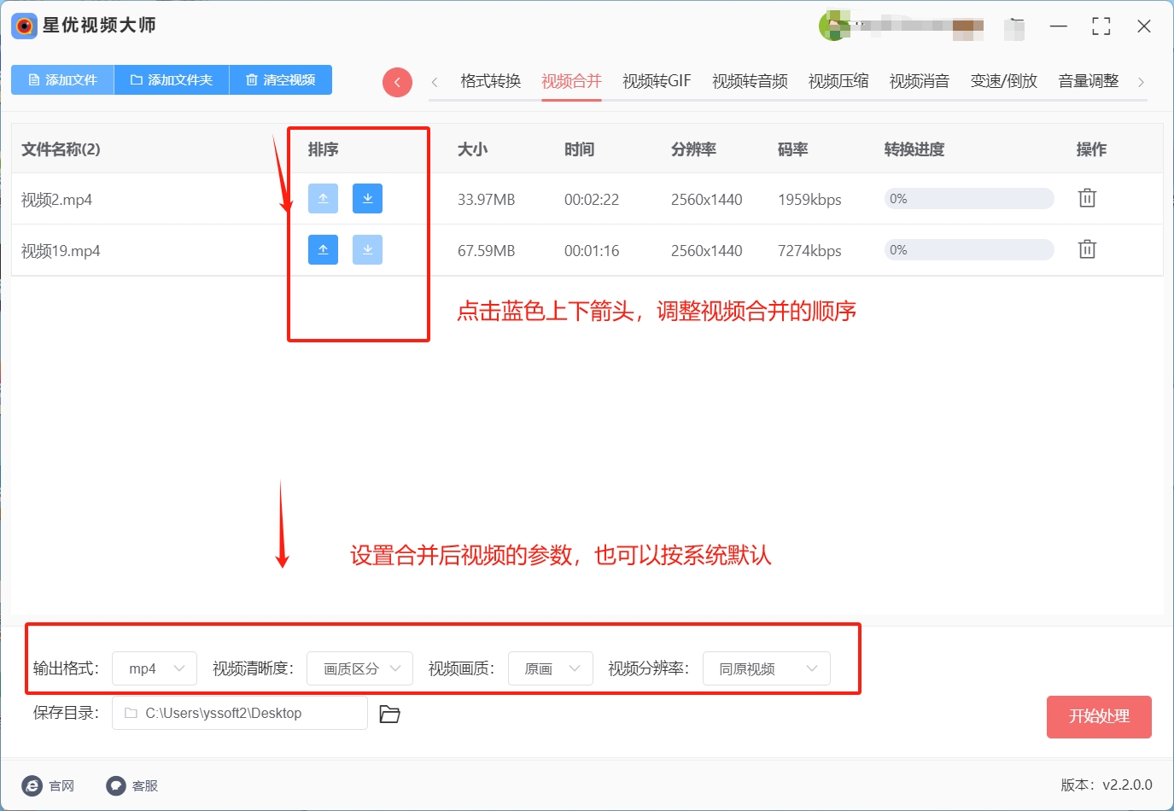The image size is (1174, 811).
Task: Delete 视频2.mp4 with trash icon
Action: pos(1087,198)
